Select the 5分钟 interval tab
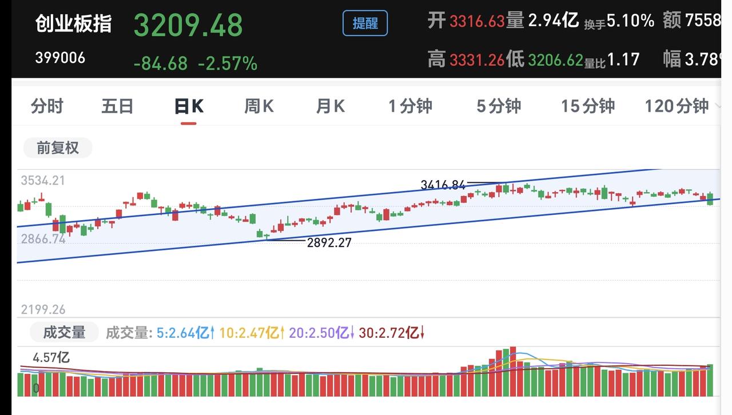 tap(498, 106)
